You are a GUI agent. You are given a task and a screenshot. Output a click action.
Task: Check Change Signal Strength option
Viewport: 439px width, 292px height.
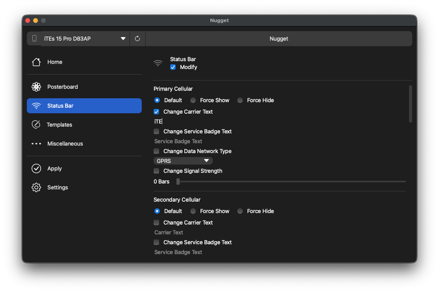tap(156, 171)
